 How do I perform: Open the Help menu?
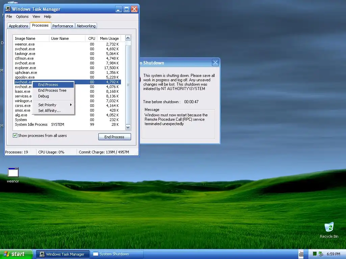47,17
